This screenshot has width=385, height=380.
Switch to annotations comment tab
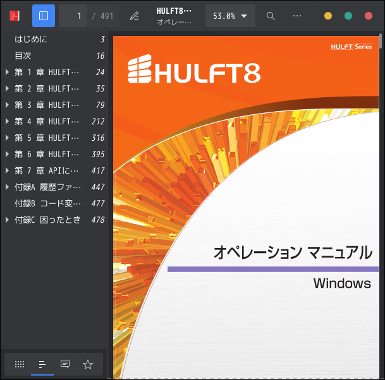tap(65, 364)
